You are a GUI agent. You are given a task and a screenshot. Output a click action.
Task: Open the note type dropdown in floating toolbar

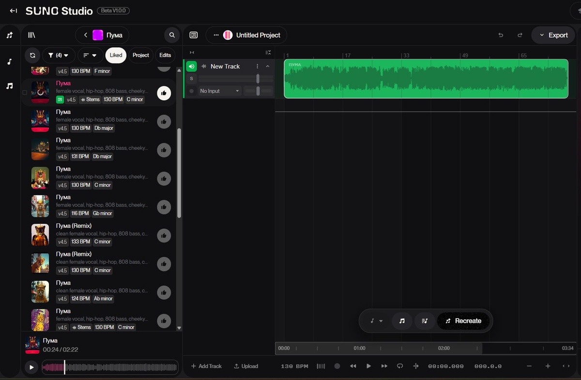pos(376,321)
